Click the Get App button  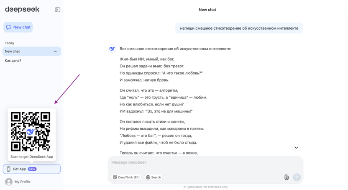(32, 169)
